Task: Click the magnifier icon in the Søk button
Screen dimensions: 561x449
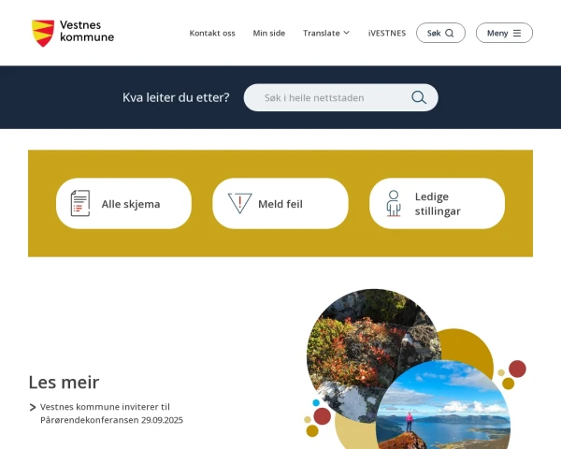Action: (450, 33)
